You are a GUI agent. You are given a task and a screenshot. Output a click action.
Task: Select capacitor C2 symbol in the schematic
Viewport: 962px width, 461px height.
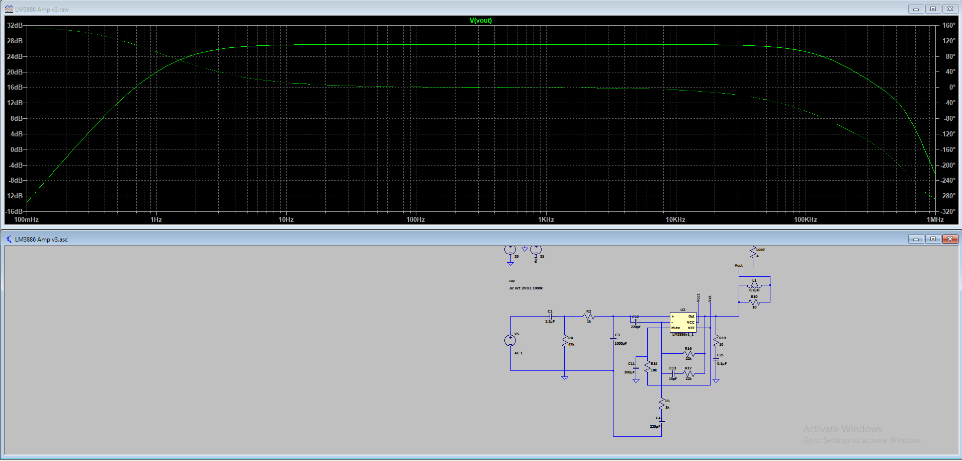click(x=550, y=316)
